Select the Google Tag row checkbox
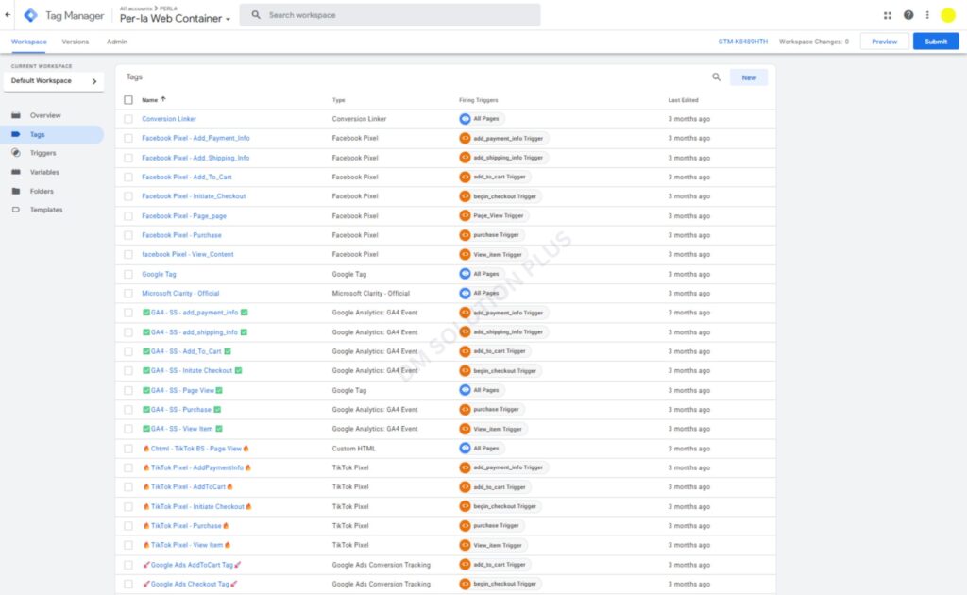The image size is (967, 595). (x=128, y=274)
